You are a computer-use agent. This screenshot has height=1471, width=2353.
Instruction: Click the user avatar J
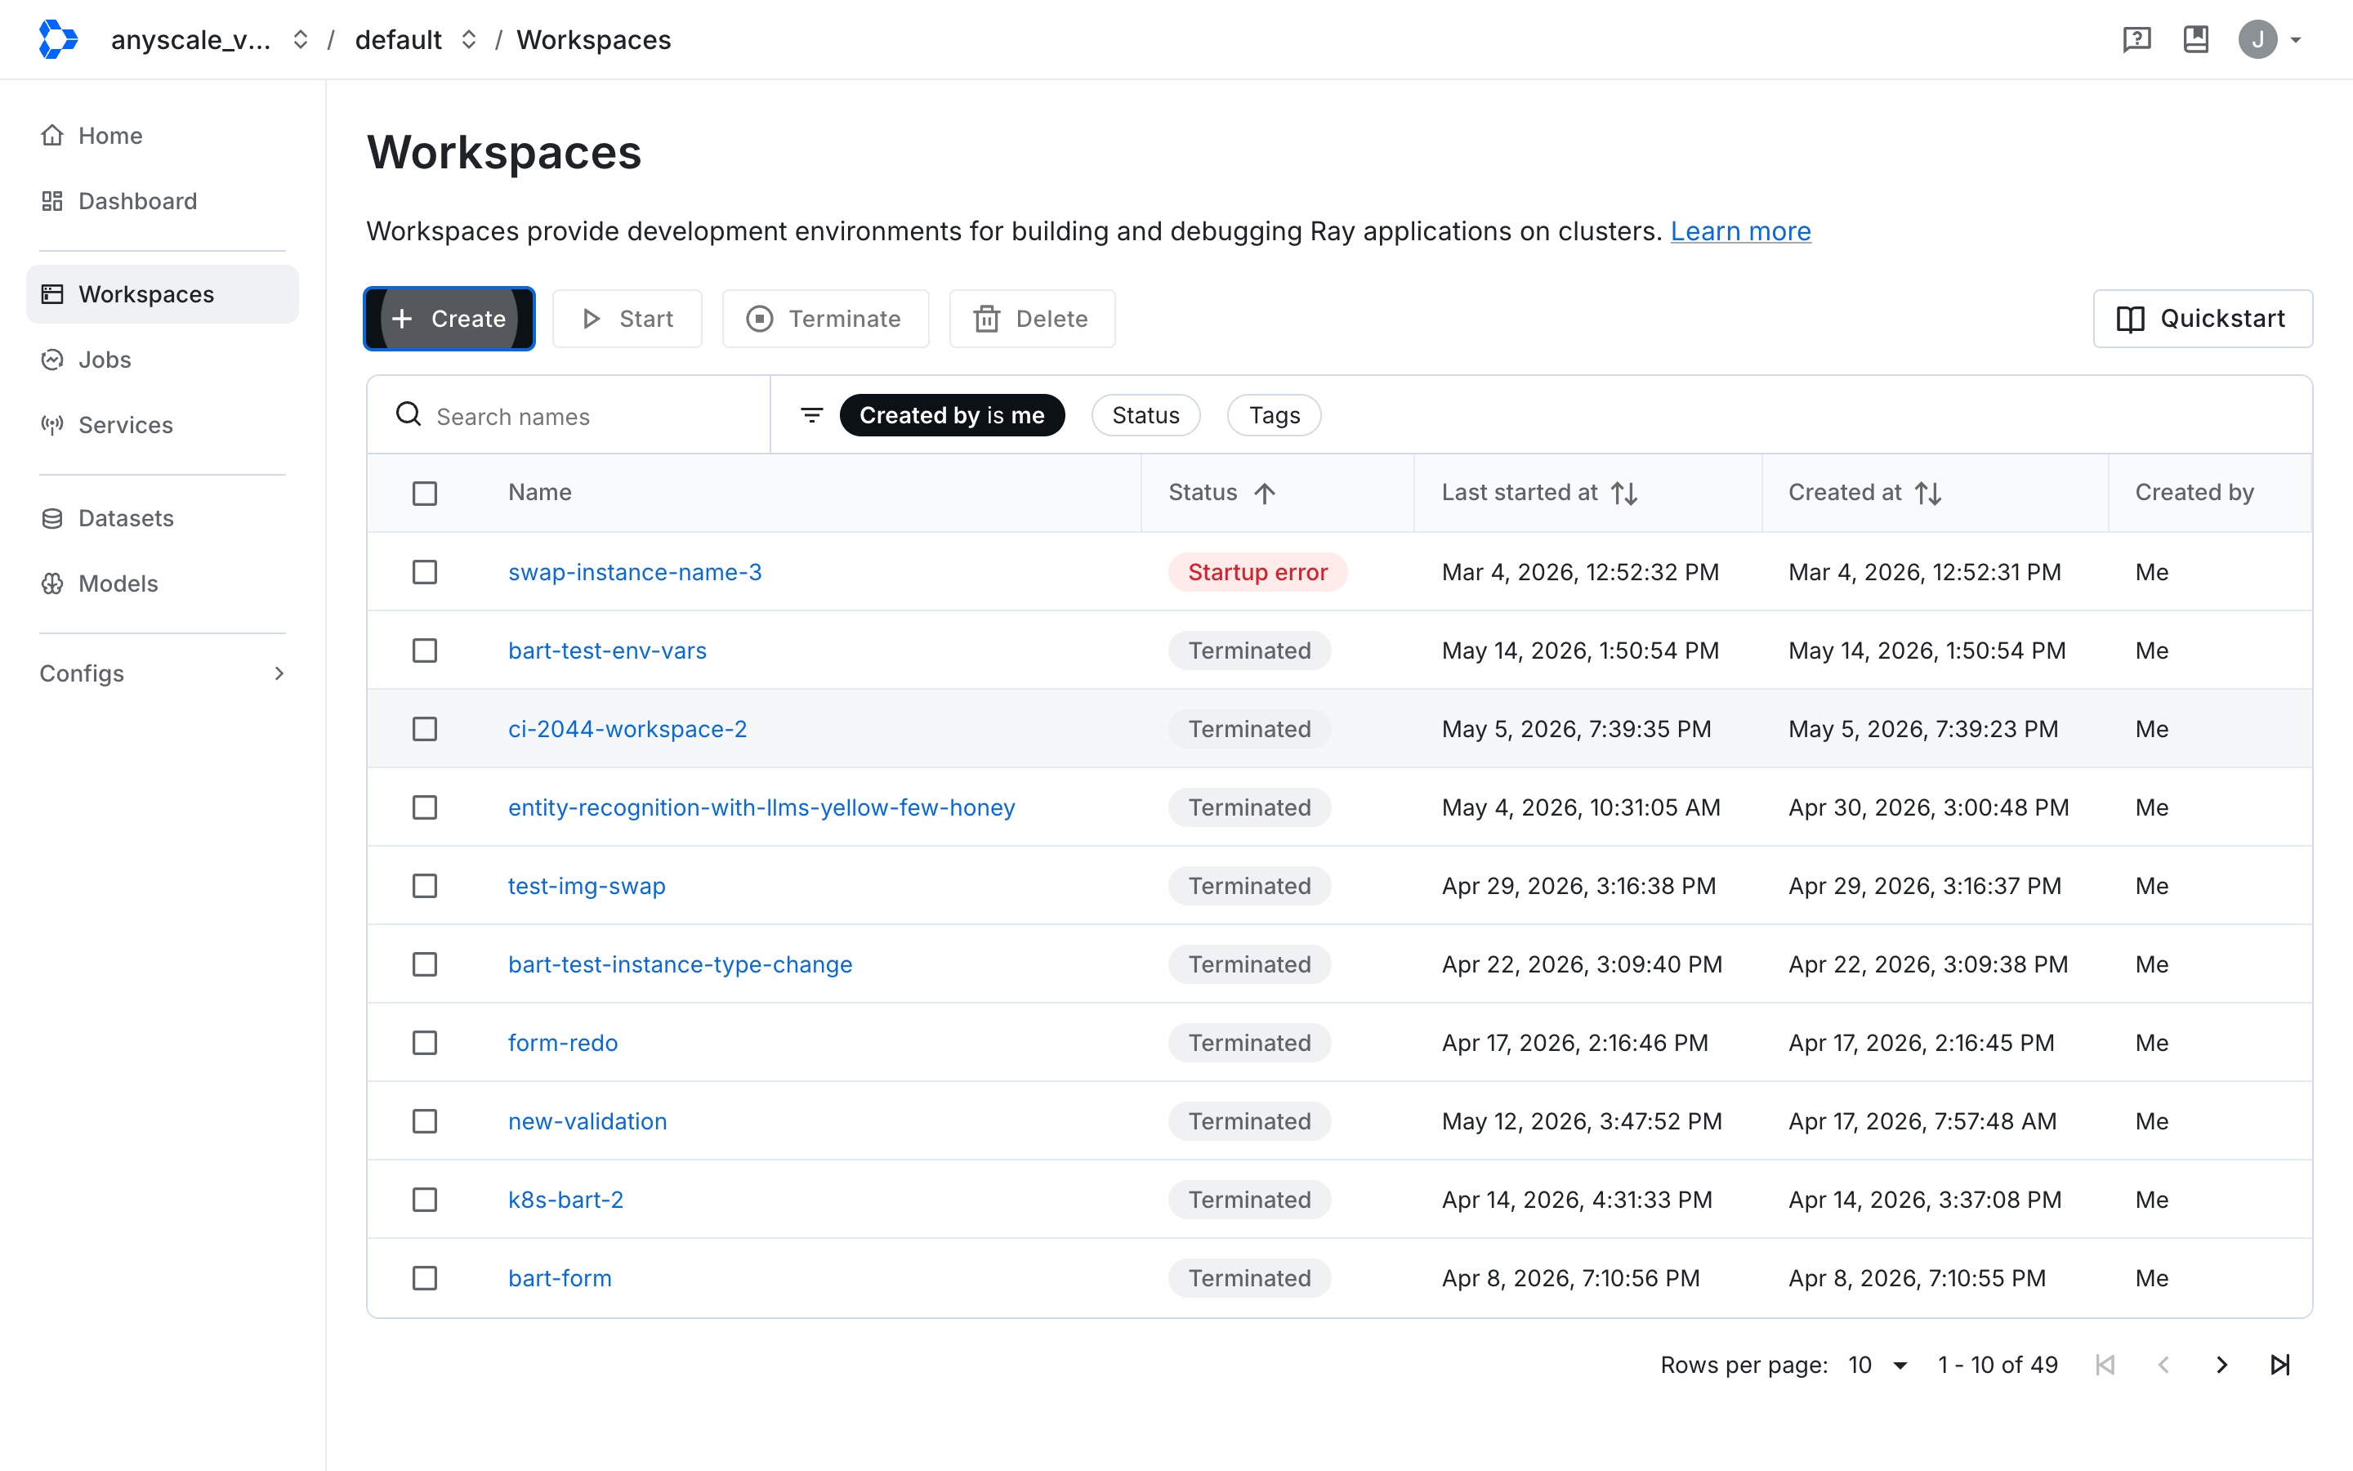[2257, 39]
